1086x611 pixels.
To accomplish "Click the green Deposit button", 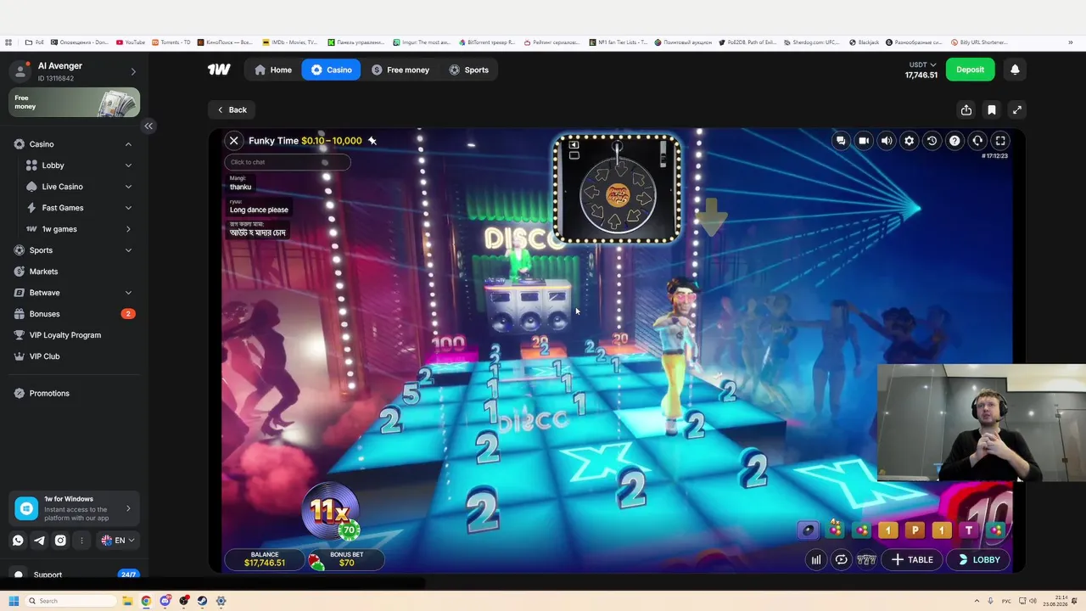I will pos(970,70).
